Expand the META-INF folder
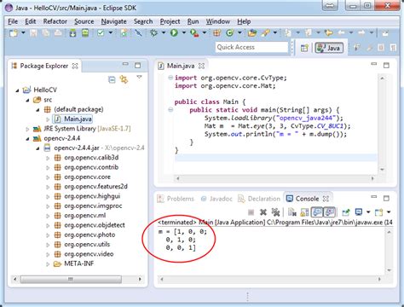Image resolution: width=404 pixels, height=307 pixels. pyautogui.click(x=48, y=264)
